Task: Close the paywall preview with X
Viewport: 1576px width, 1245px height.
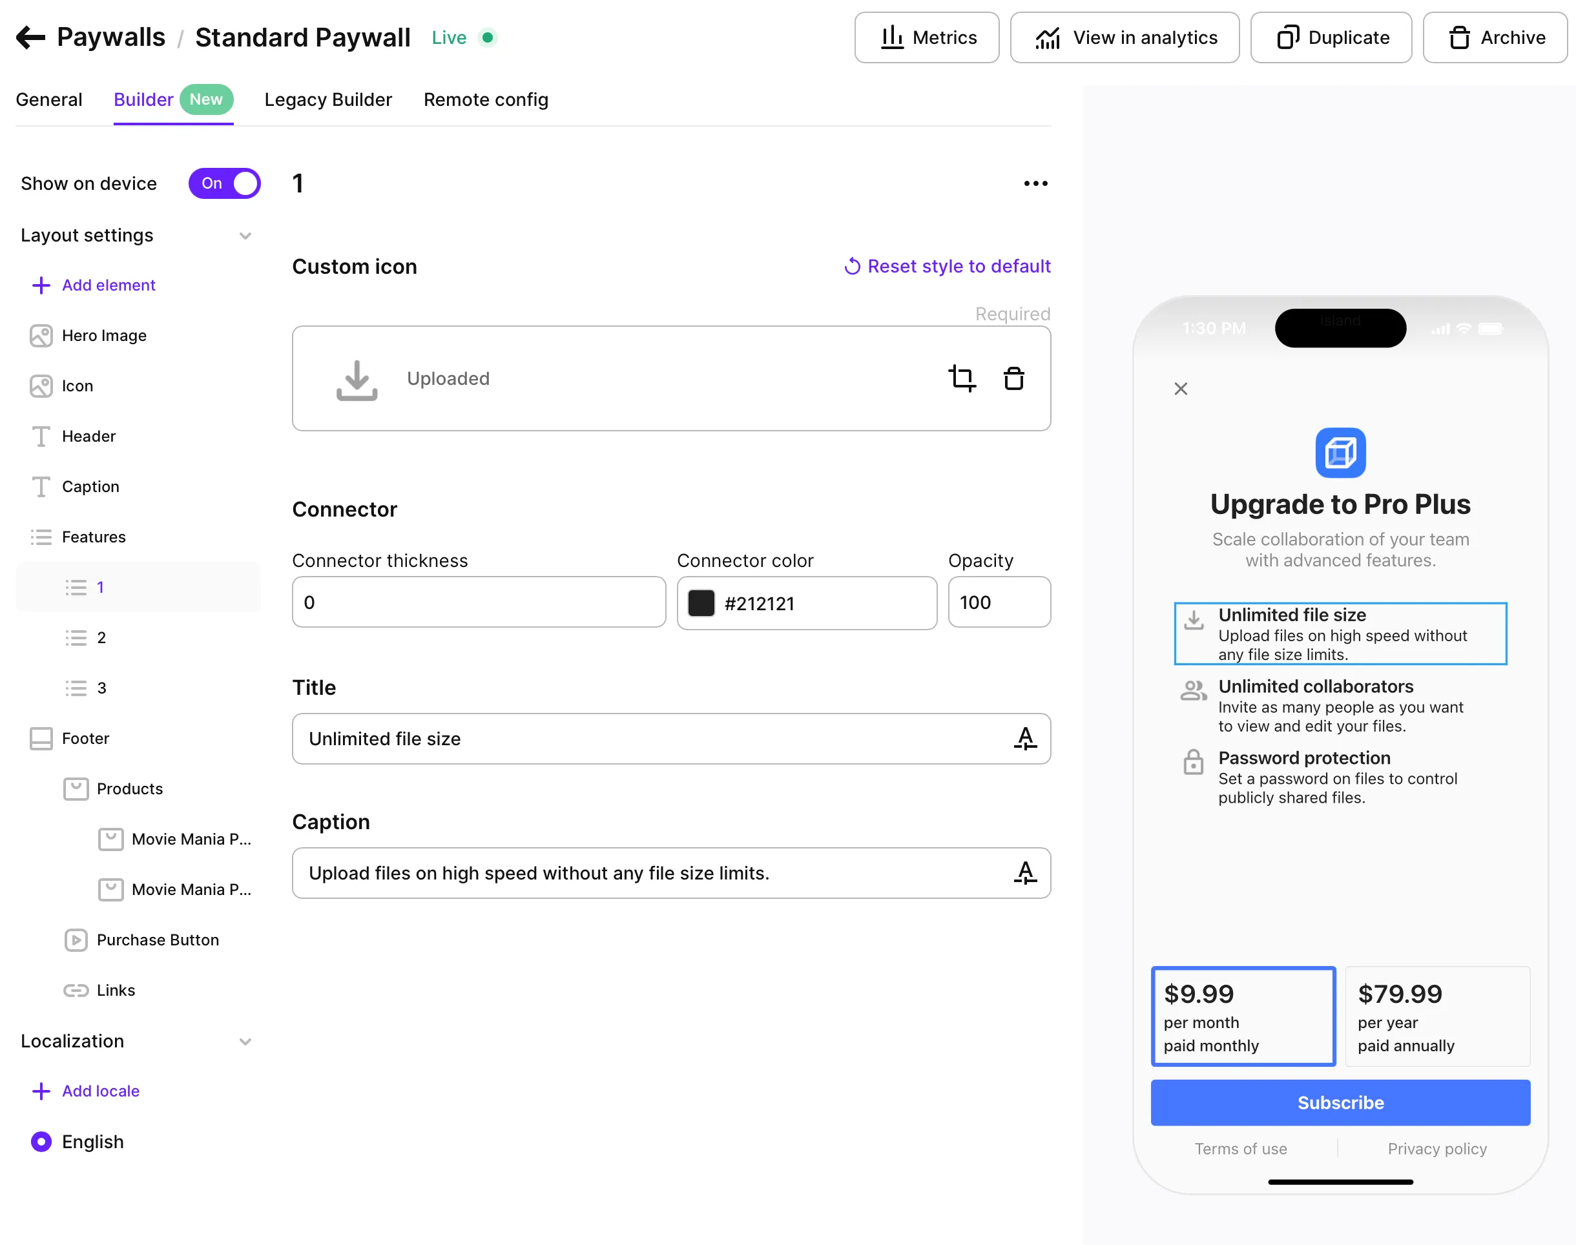Action: coord(1180,389)
